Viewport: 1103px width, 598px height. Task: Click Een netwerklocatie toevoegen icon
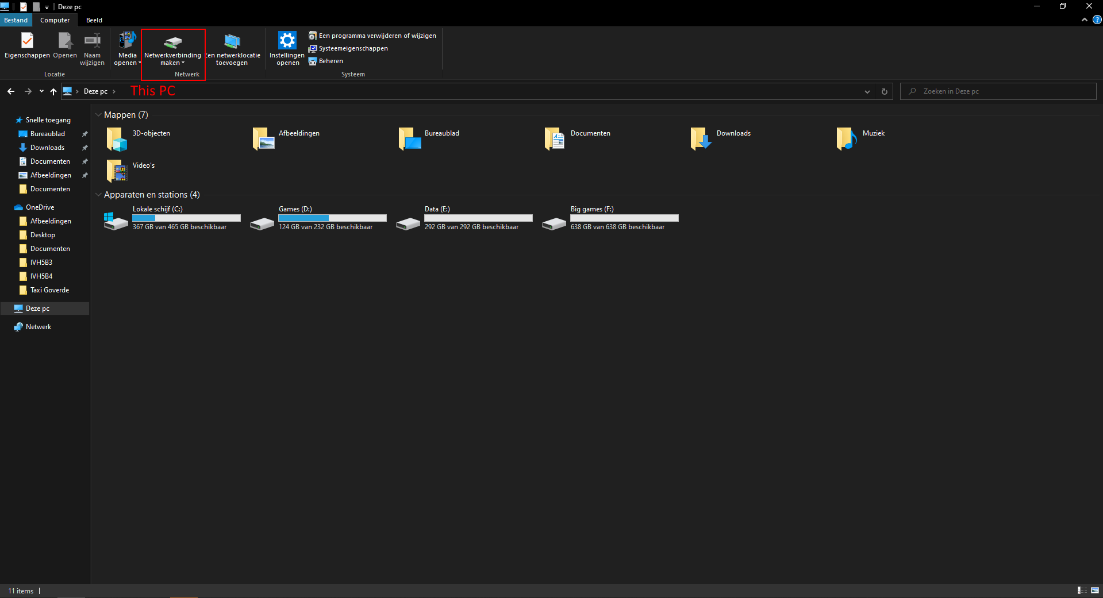[x=232, y=41]
